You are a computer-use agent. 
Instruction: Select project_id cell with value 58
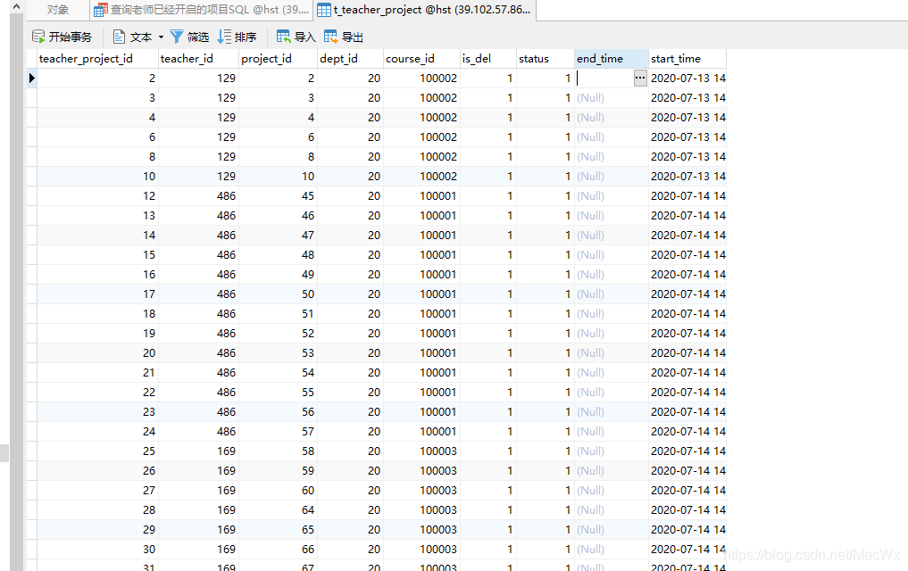(278, 451)
